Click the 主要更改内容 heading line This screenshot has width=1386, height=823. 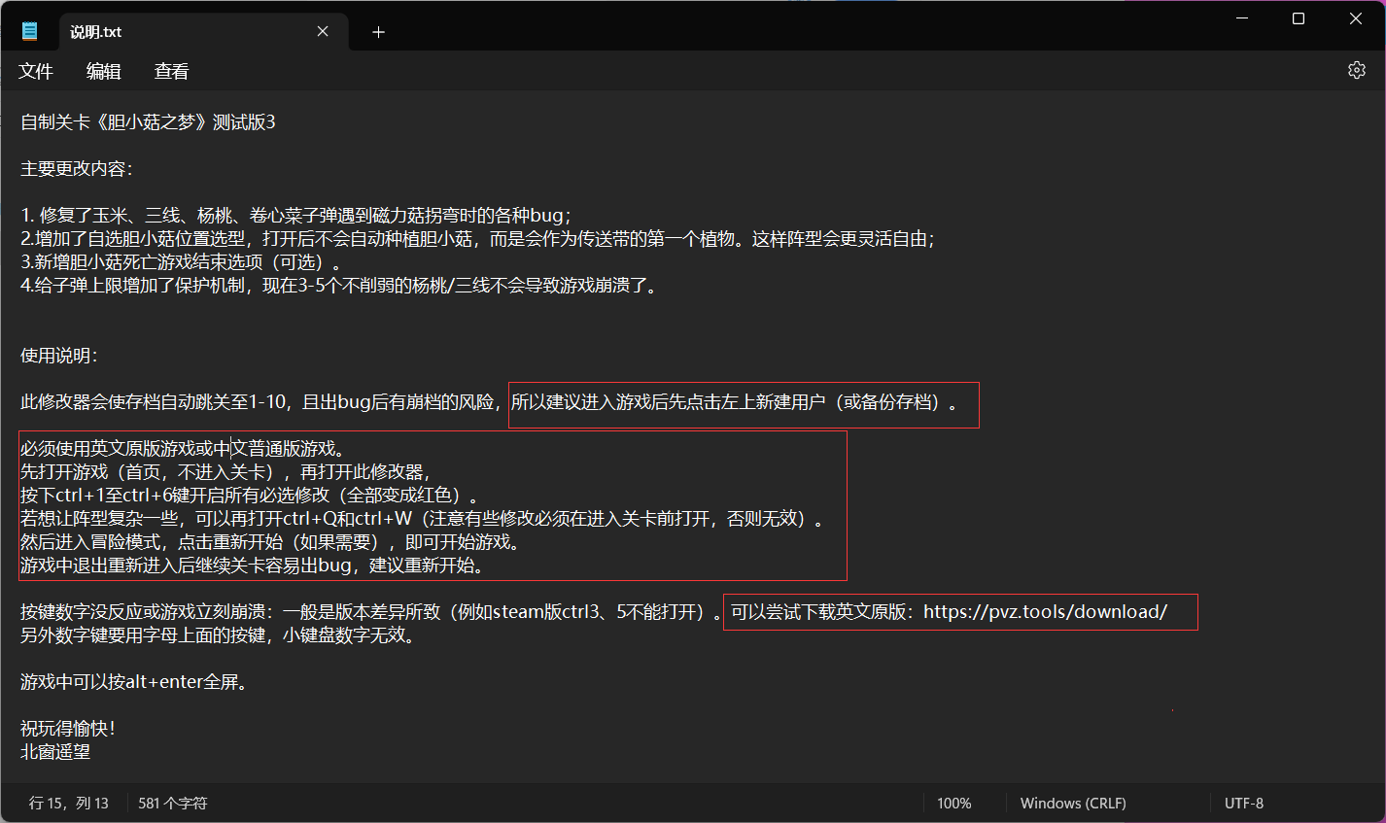click(76, 169)
